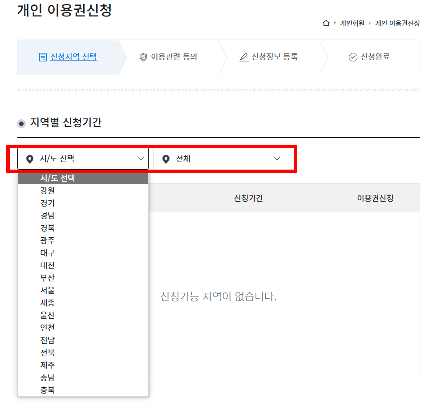The image size is (441, 410).
Task: Click the document icon beside 신청지역 선택
Action: tap(43, 57)
